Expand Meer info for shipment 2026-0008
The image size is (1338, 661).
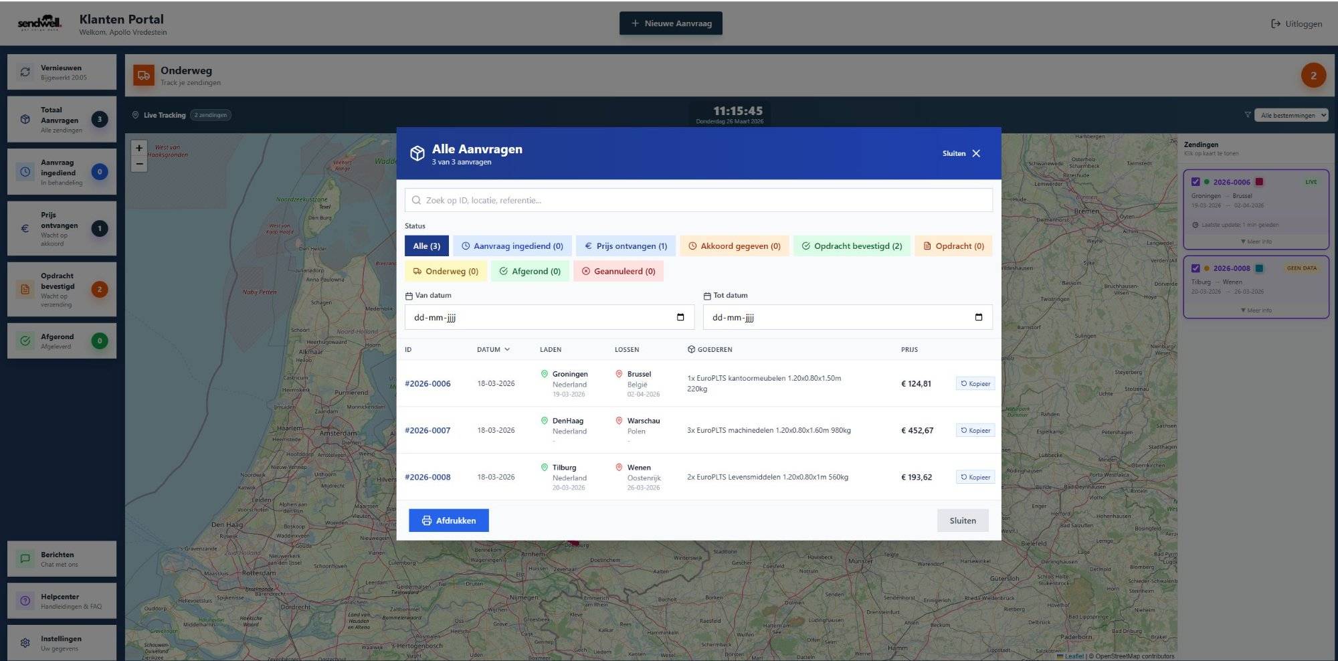click(x=1256, y=310)
